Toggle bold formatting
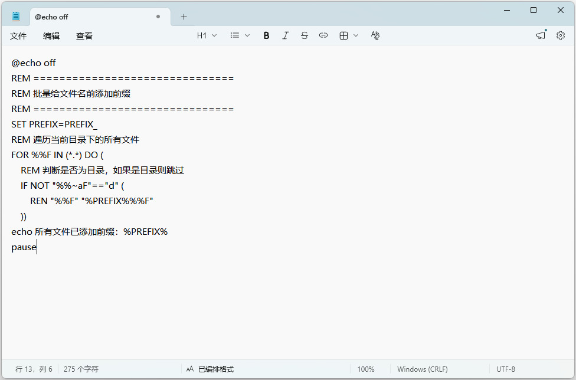 coord(266,35)
